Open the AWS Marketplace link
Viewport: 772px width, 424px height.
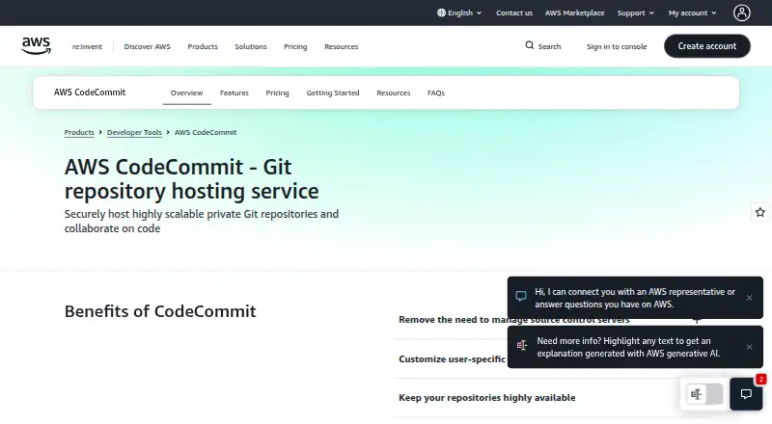(574, 13)
